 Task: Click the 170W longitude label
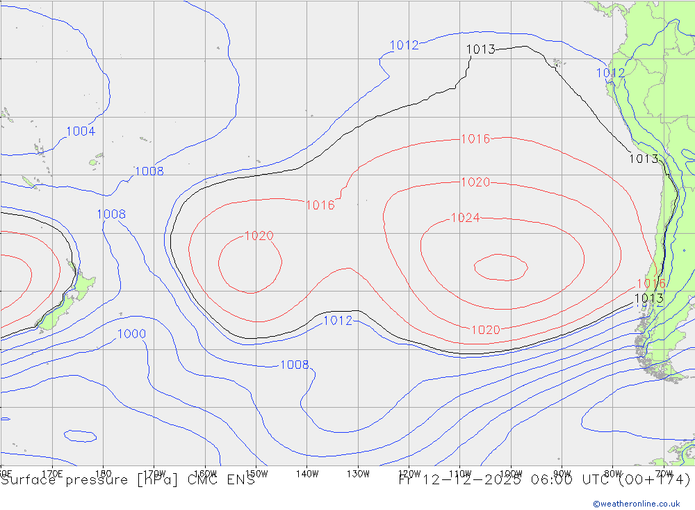[x=154, y=474]
